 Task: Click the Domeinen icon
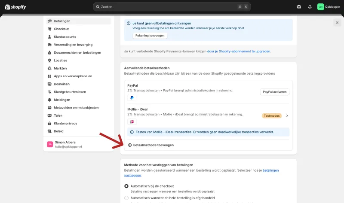[x=49, y=84]
